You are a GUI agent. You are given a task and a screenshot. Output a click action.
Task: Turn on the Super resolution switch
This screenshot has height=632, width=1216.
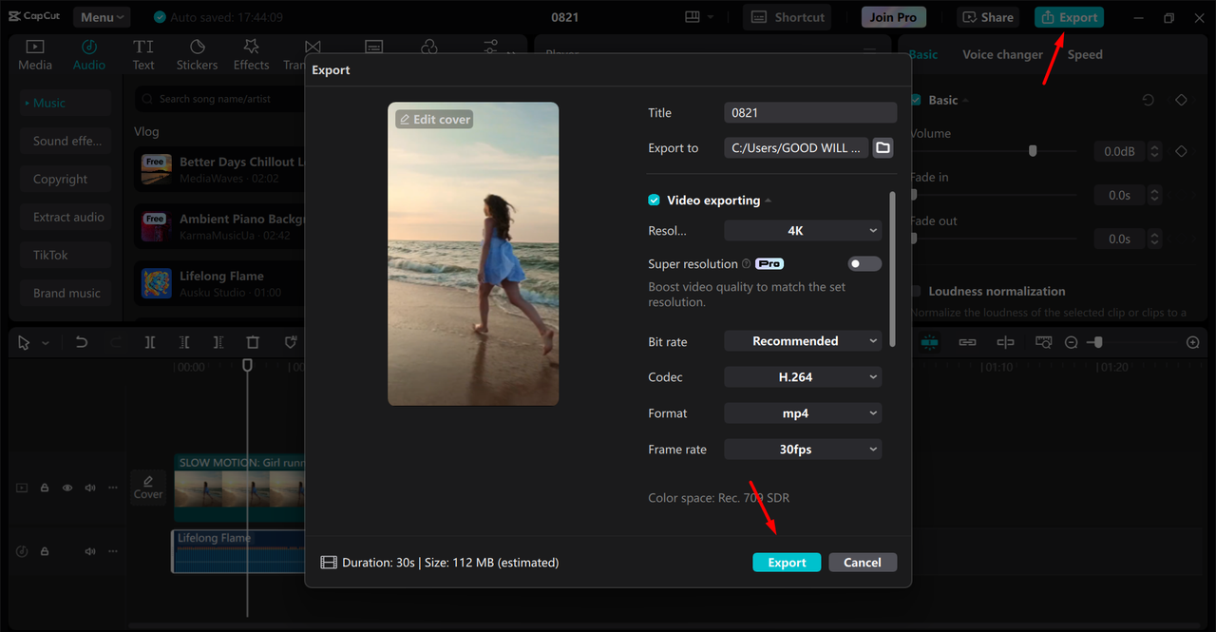tap(864, 264)
